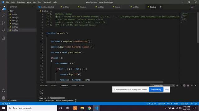Select test5.js in Explorer tree

15,30
